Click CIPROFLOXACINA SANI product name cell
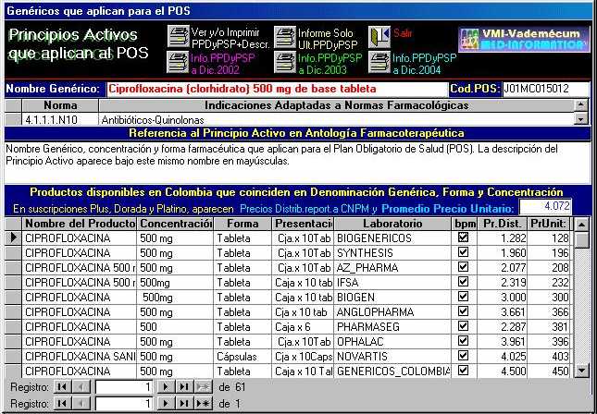Screen dimensions: 597x414 (80, 356)
